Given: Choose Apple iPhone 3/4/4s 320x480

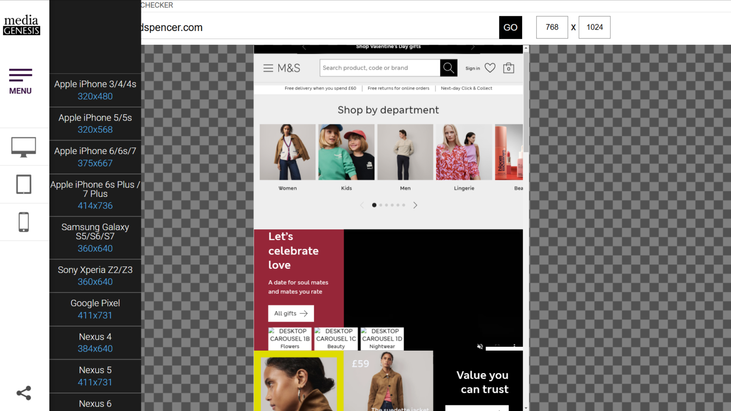Looking at the screenshot, I should click(x=95, y=90).
